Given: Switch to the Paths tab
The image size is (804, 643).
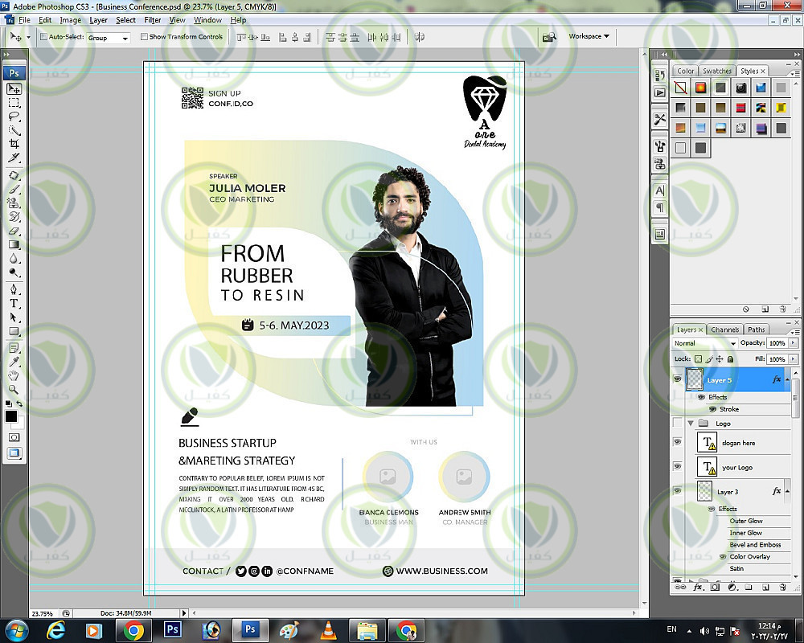Looking at the screenshot, I should coord(756,330).
